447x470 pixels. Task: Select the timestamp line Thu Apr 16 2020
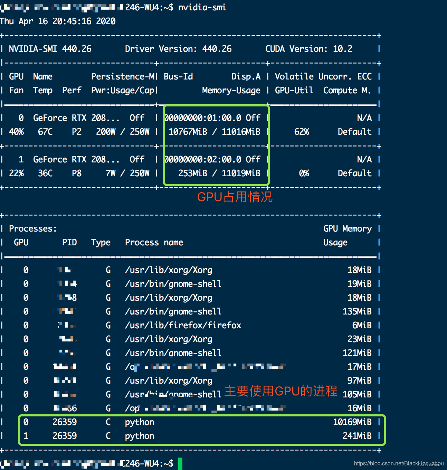coord(58,21)
